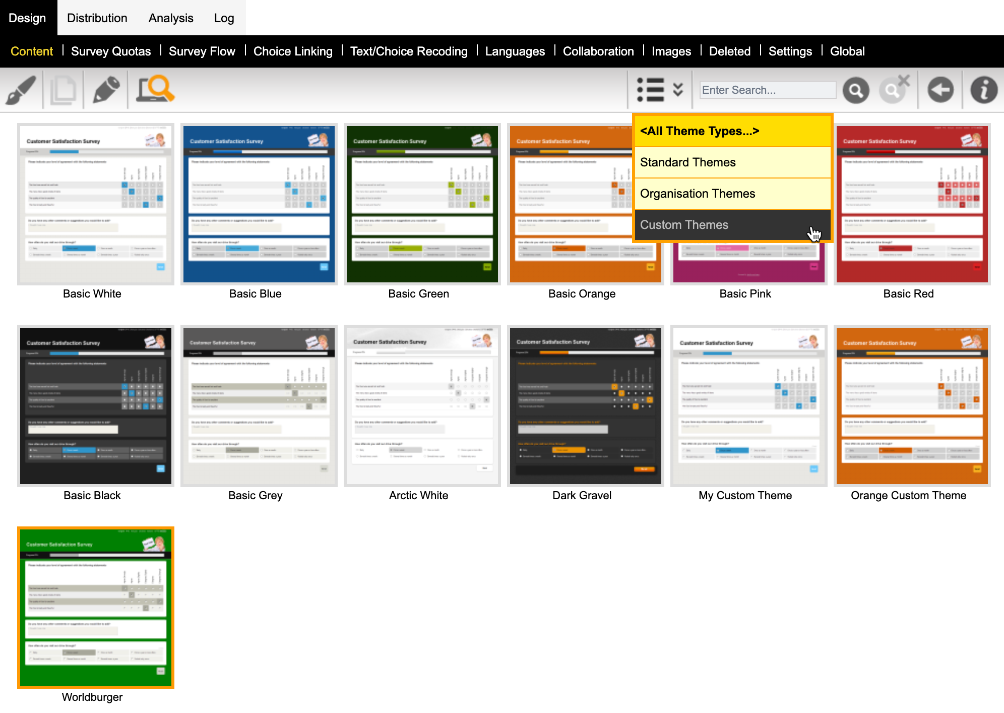This screenshot has height=713, width=1004.
Task: Create a new theme with the paintbrush icon
Action: pyautogui.click(x=21, y=89)
